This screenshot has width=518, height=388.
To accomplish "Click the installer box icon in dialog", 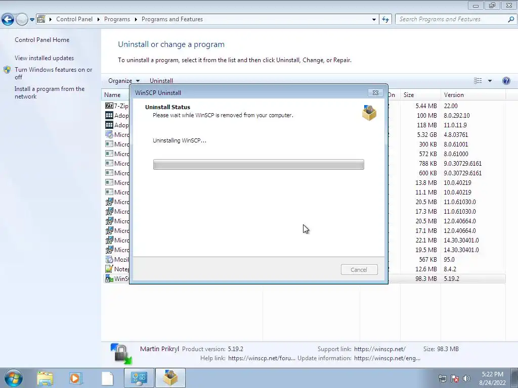I will [x=369, y=113].
